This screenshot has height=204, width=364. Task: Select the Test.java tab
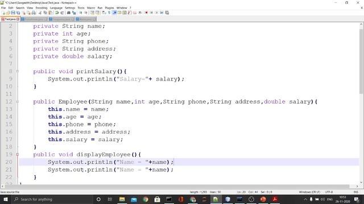10,19
